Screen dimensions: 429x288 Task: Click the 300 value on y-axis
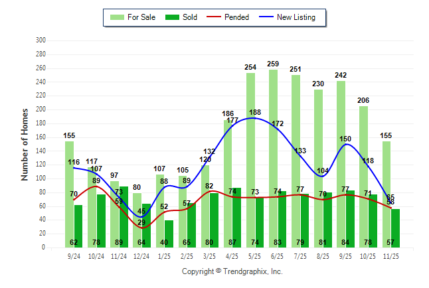click(x=41, y=40)
